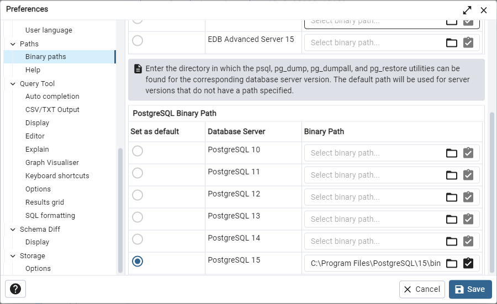Select Binary paths in the tree

(x=60, y=57)
